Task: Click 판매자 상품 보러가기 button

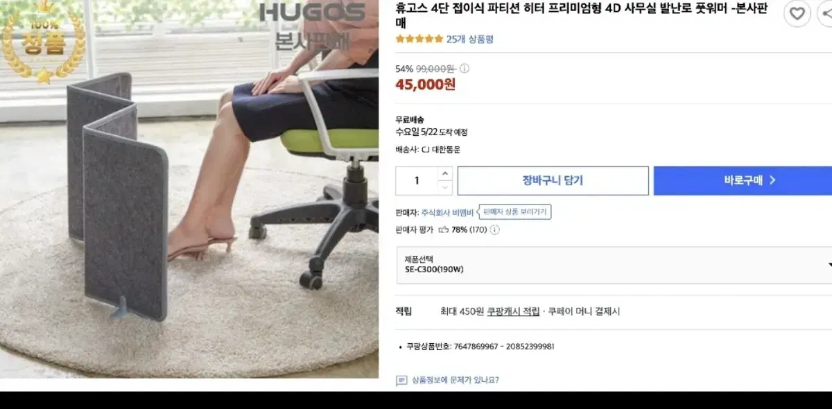Action: [514, 212]
